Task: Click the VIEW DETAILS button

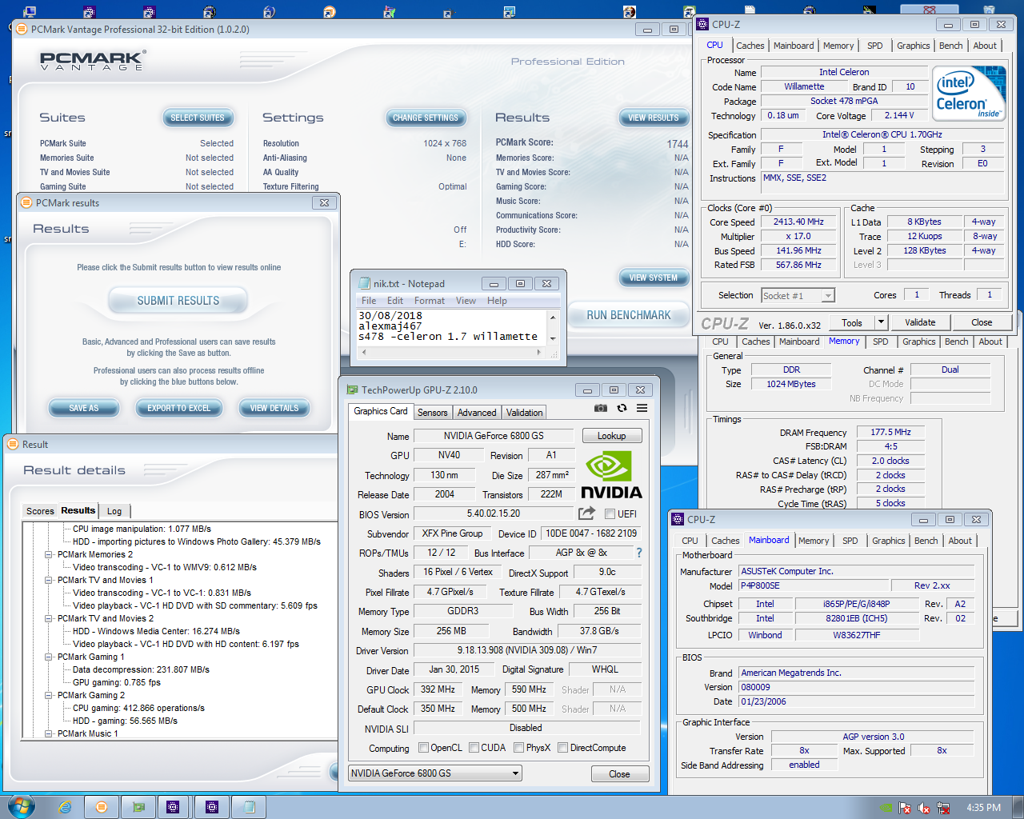Action: (x=274, y=408)
